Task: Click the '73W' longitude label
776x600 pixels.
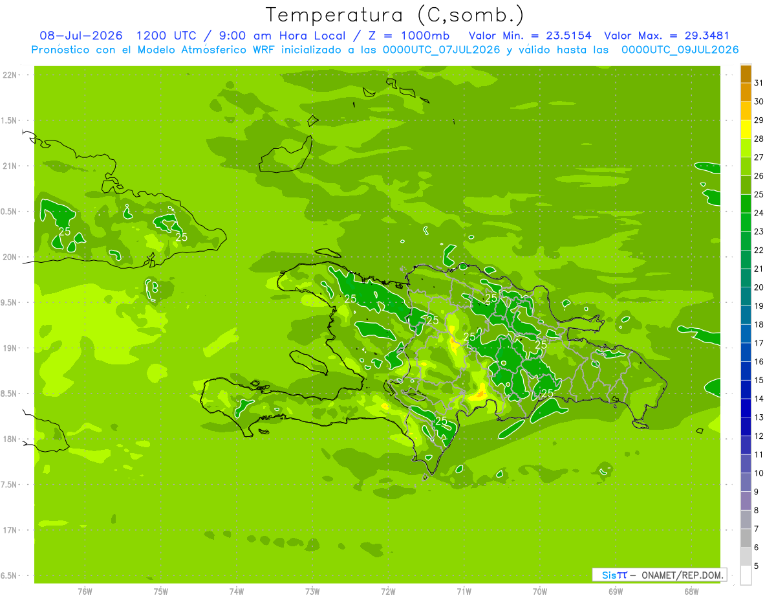Action: tap(312, 592)
